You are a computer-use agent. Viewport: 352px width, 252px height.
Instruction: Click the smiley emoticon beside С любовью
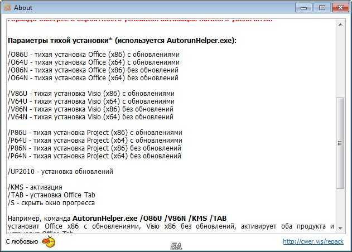pos(49,241)
